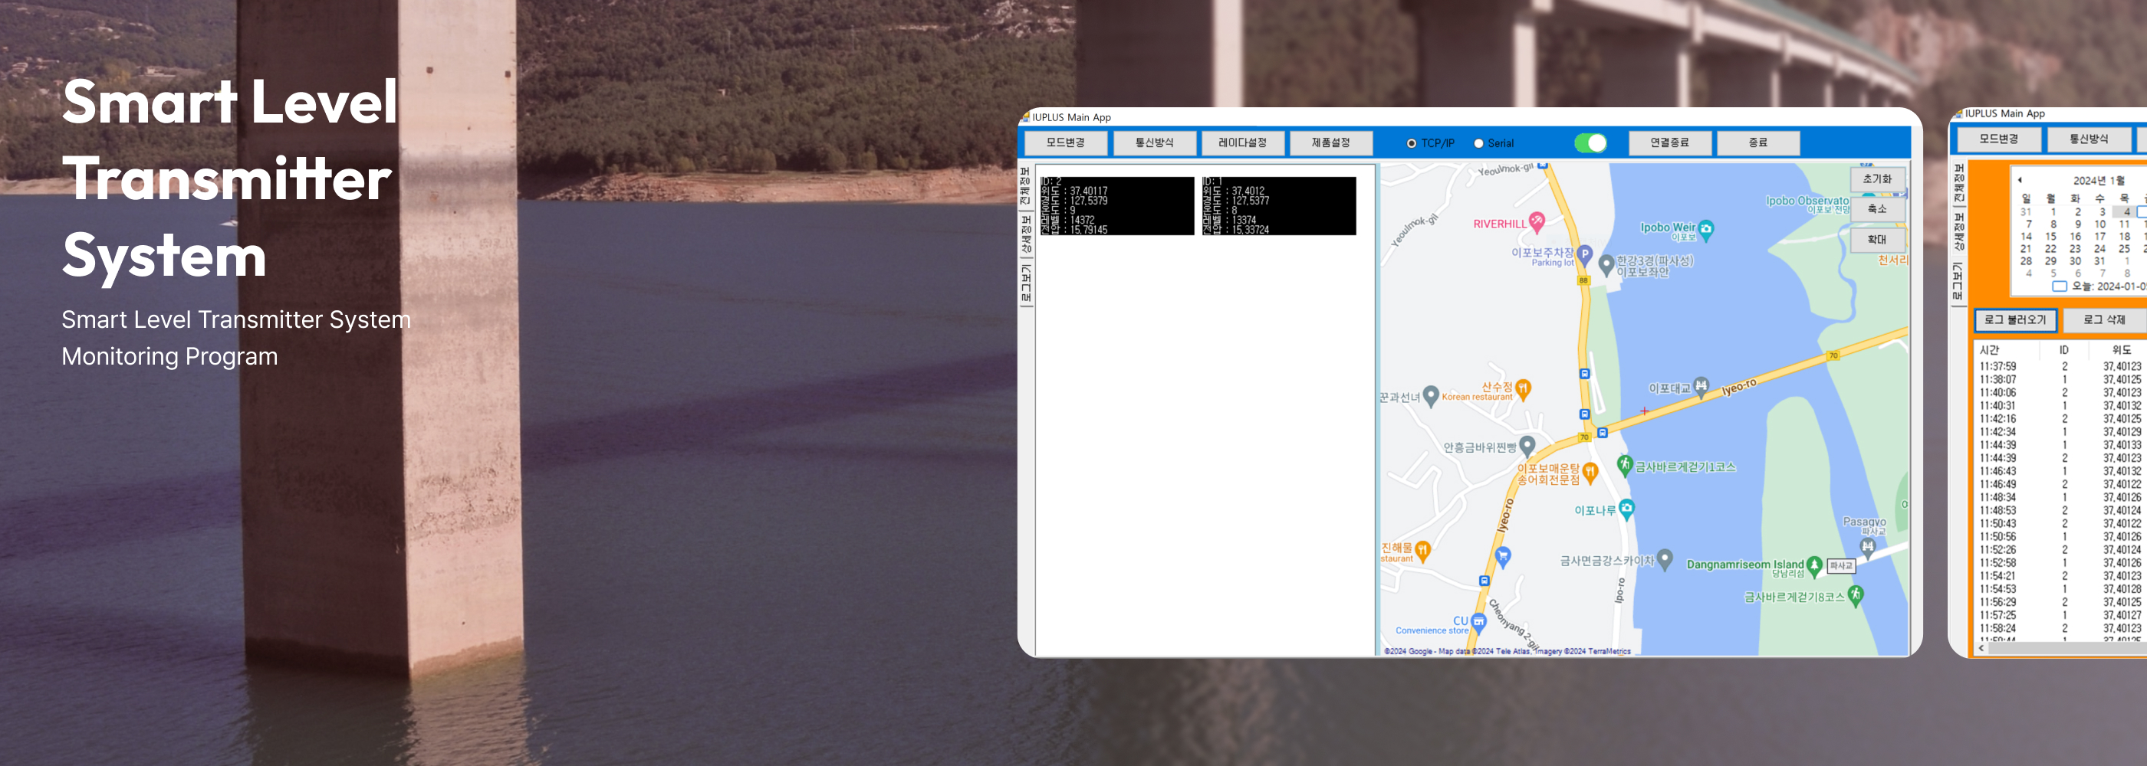The height and width of the screenshot is (766, 2147).
Task: Select the Serial radio button
Action: point(1478,143)
